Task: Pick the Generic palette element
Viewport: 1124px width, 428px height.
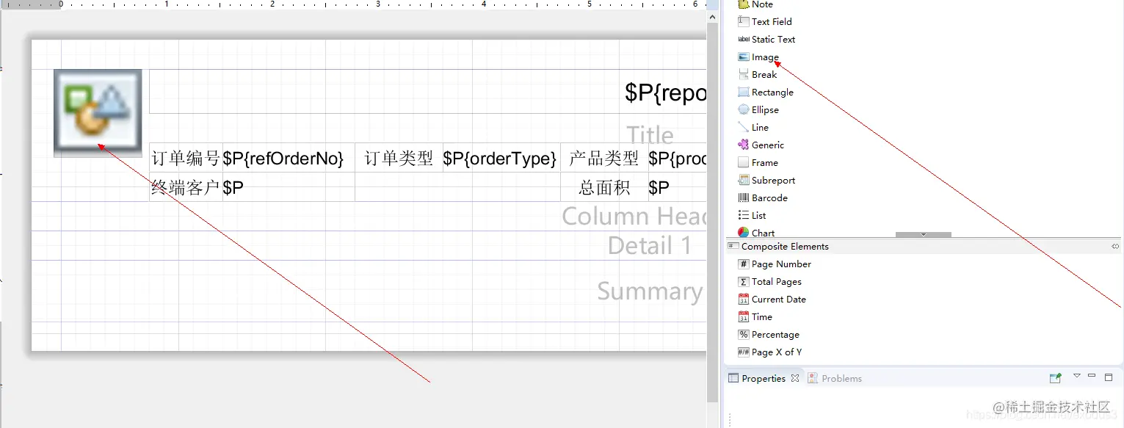Action: (761, 145)
